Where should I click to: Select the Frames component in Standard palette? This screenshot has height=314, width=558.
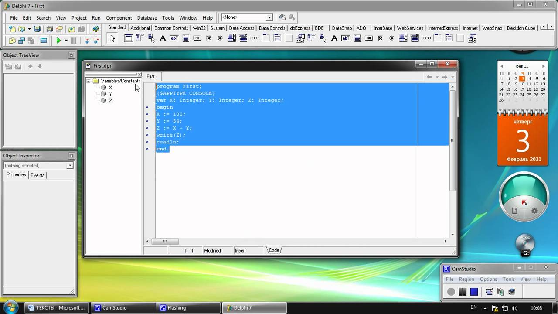click(x=129, y=38)
